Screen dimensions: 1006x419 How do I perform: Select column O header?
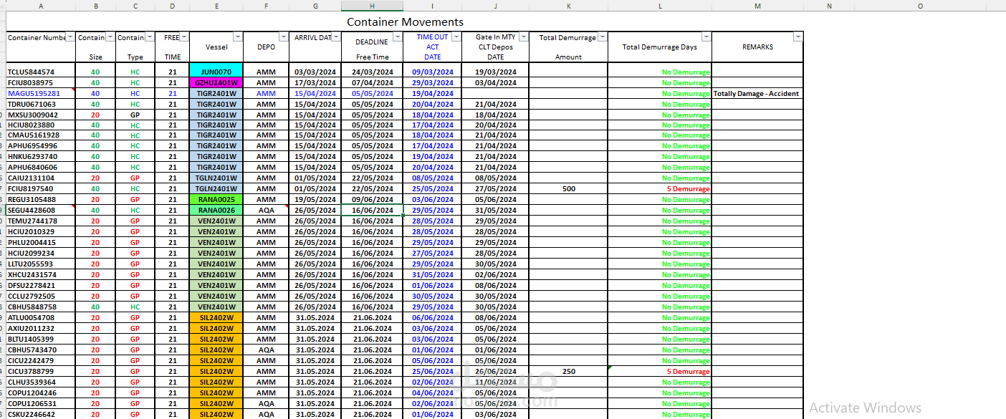click(x=920, y=6)
